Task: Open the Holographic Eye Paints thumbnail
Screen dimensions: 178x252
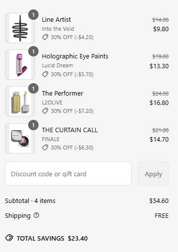Action: pos(20,65)
